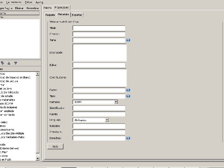Viewport: 224px width, 168px height.
Task: Click the Renombrar button
Action: pyautogui.click(x=33, y=8)
